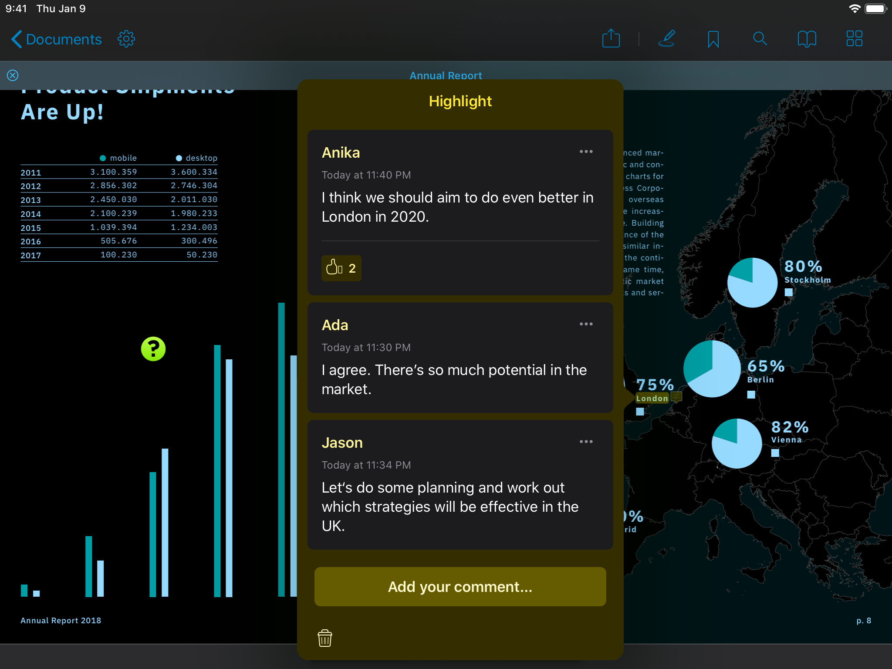Dismiss the annotation bar with the X
The width and height of the screenshot is (892, 669).
pyautogui.click(x=13, y=75)
